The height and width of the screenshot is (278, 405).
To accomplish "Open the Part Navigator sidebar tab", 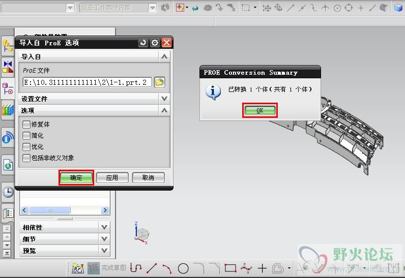I will click(x=8, y=89).
